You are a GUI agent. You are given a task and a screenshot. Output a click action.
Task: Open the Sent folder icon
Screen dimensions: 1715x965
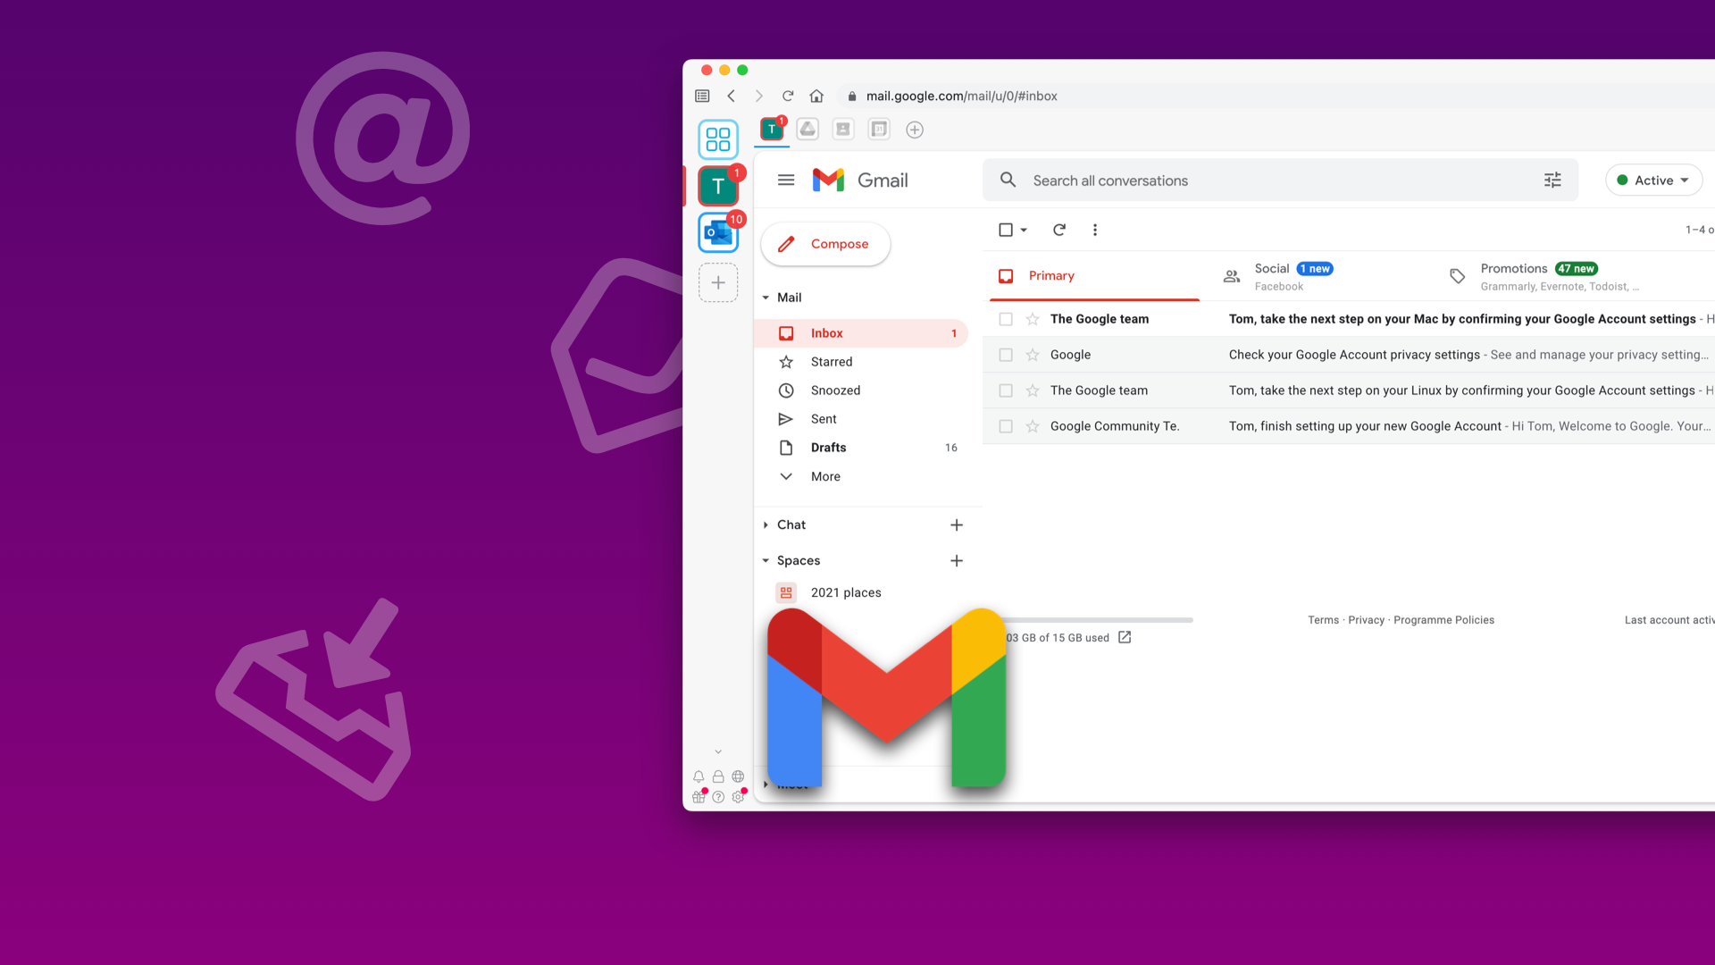(786, 418)
